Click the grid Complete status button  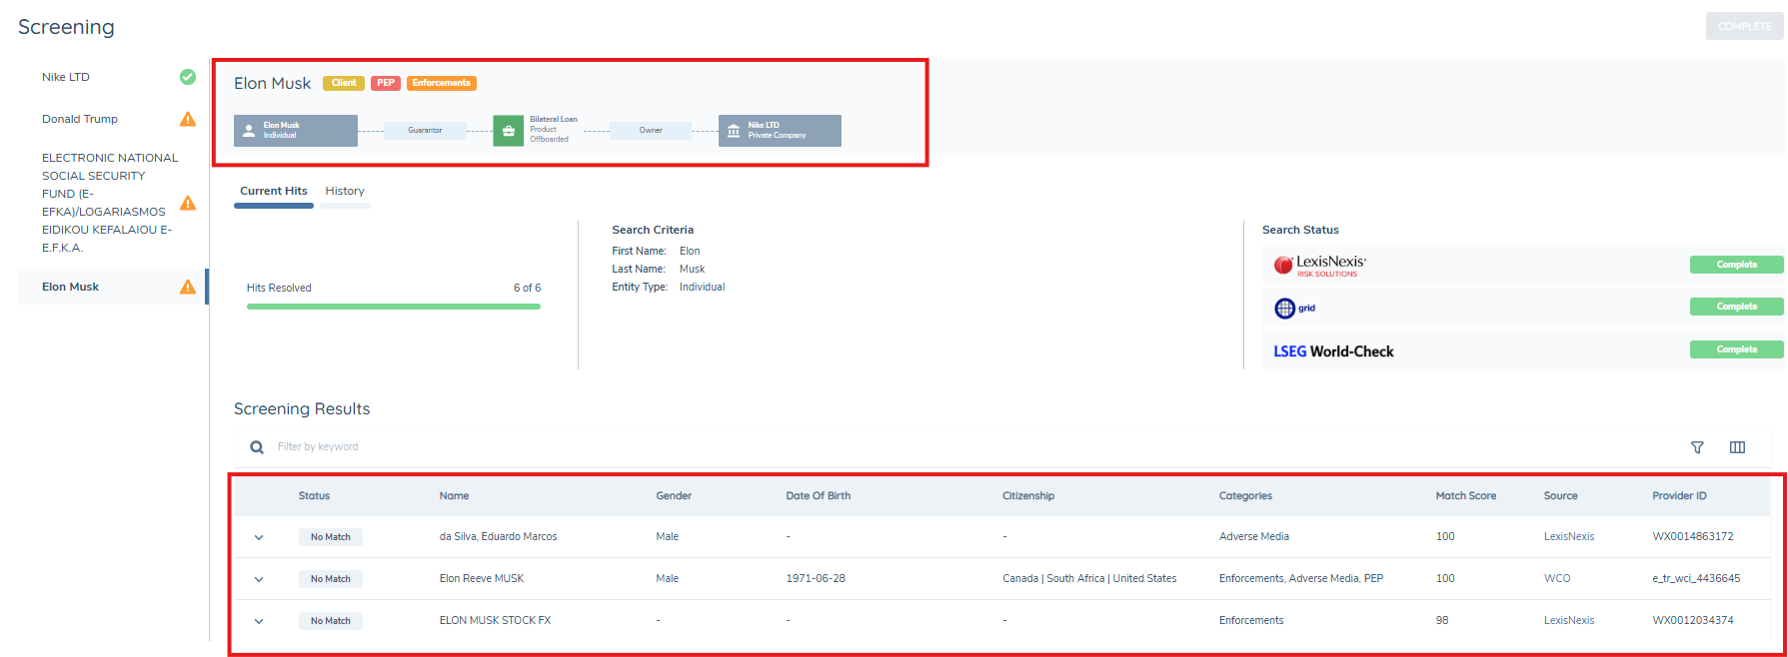1736,307
